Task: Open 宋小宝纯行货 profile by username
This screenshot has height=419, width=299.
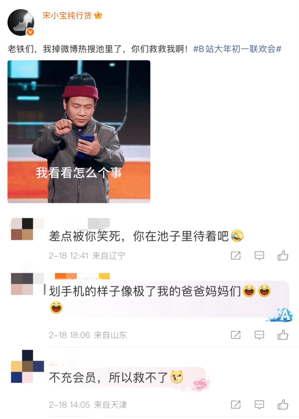Action: [x=67, y=15]
